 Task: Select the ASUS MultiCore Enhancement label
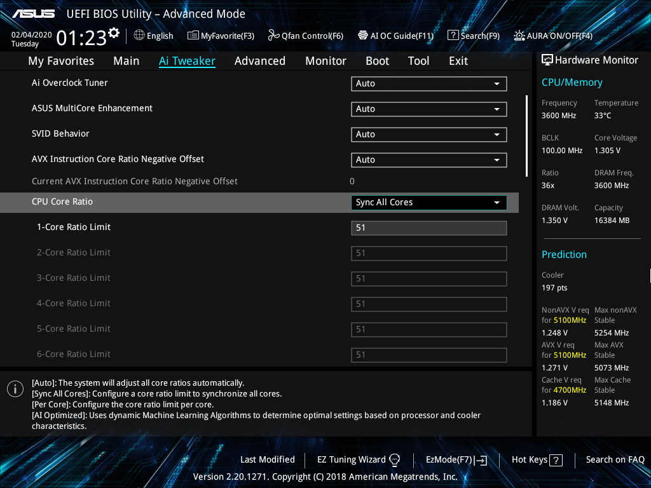[92, 108]
